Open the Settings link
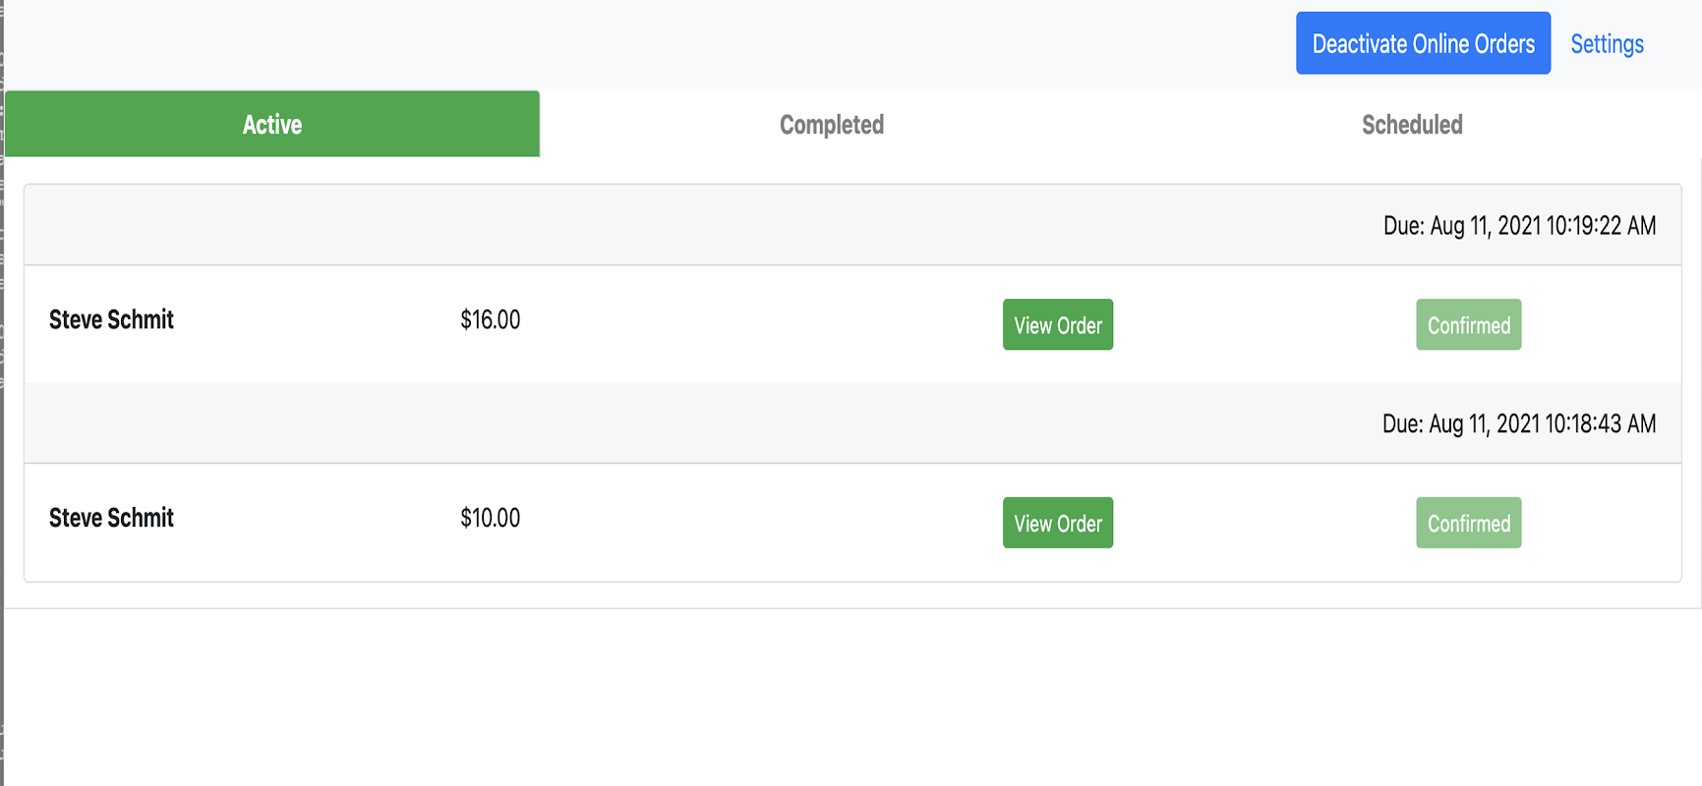 [1607, 44]
